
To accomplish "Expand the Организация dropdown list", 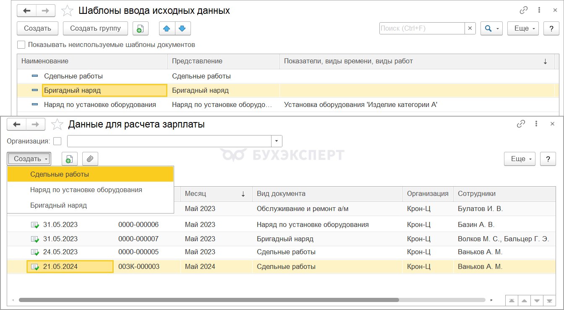I will tap(277, 141).
